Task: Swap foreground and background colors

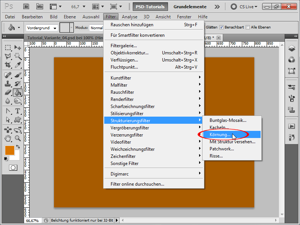Action: 18,147
